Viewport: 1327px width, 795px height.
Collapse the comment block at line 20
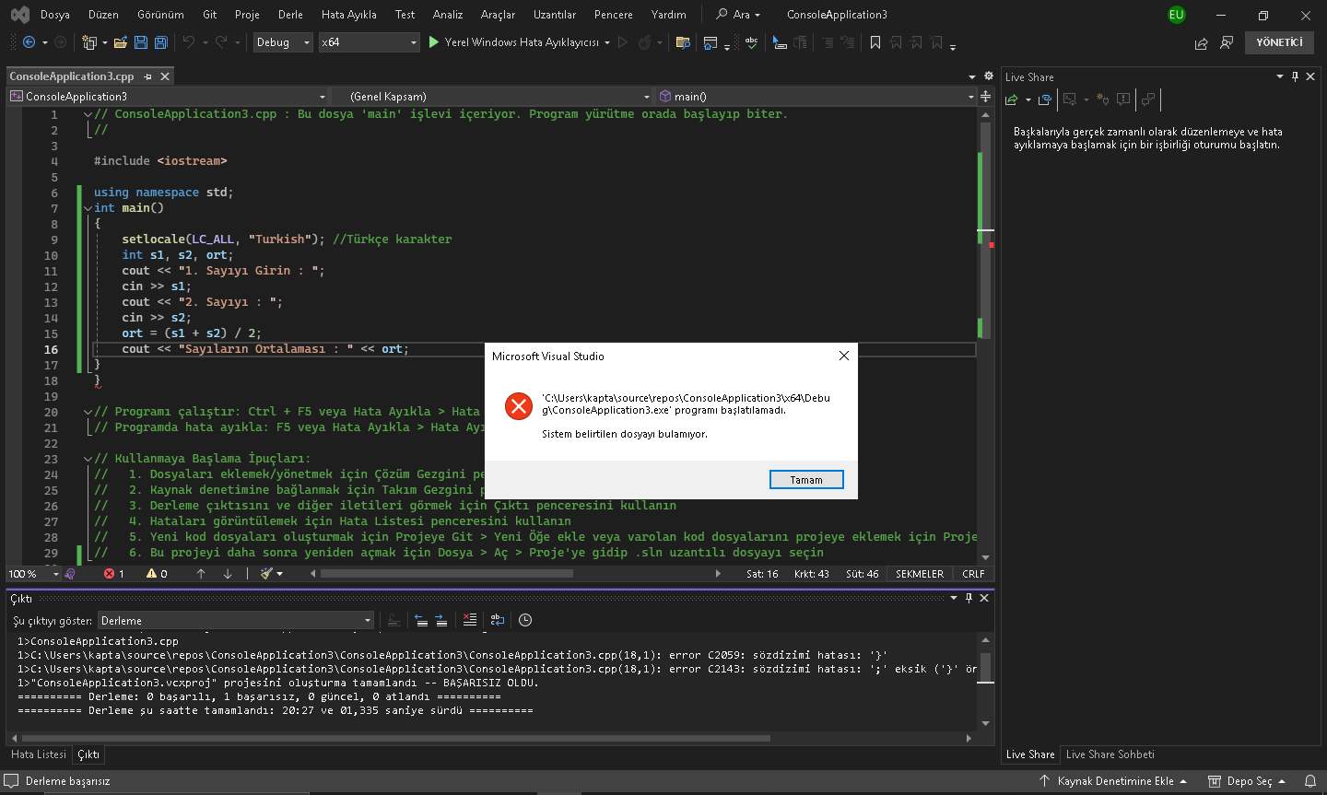[x=88, y=412]
